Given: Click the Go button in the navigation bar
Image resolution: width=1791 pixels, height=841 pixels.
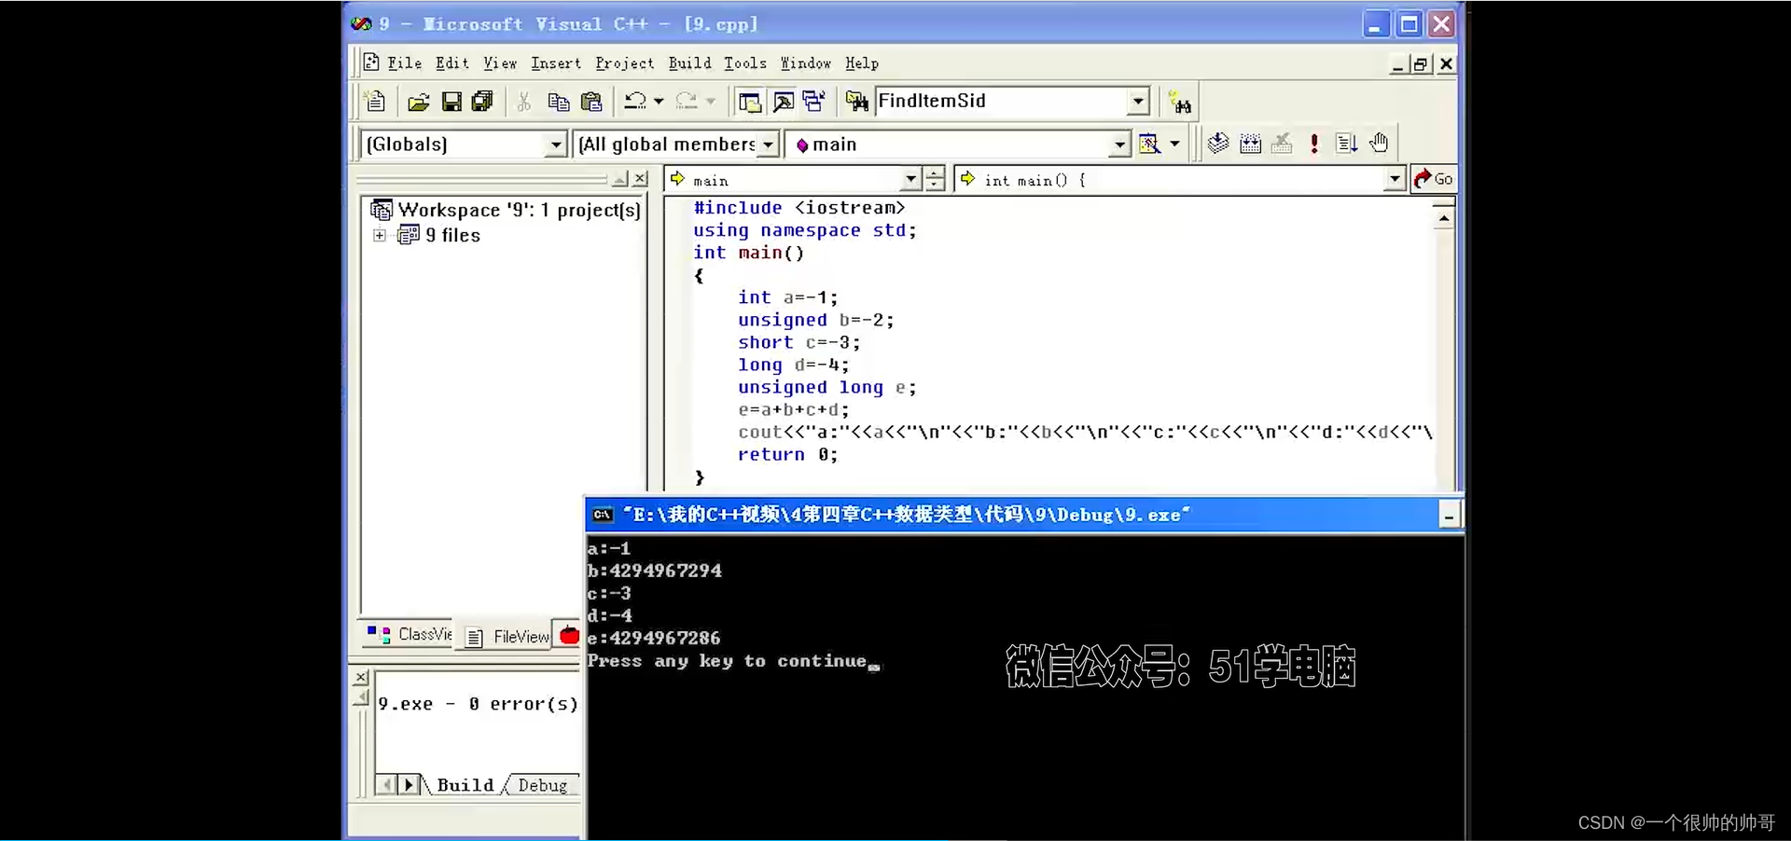Looking at the screenshot, I should pos(1434,179).
